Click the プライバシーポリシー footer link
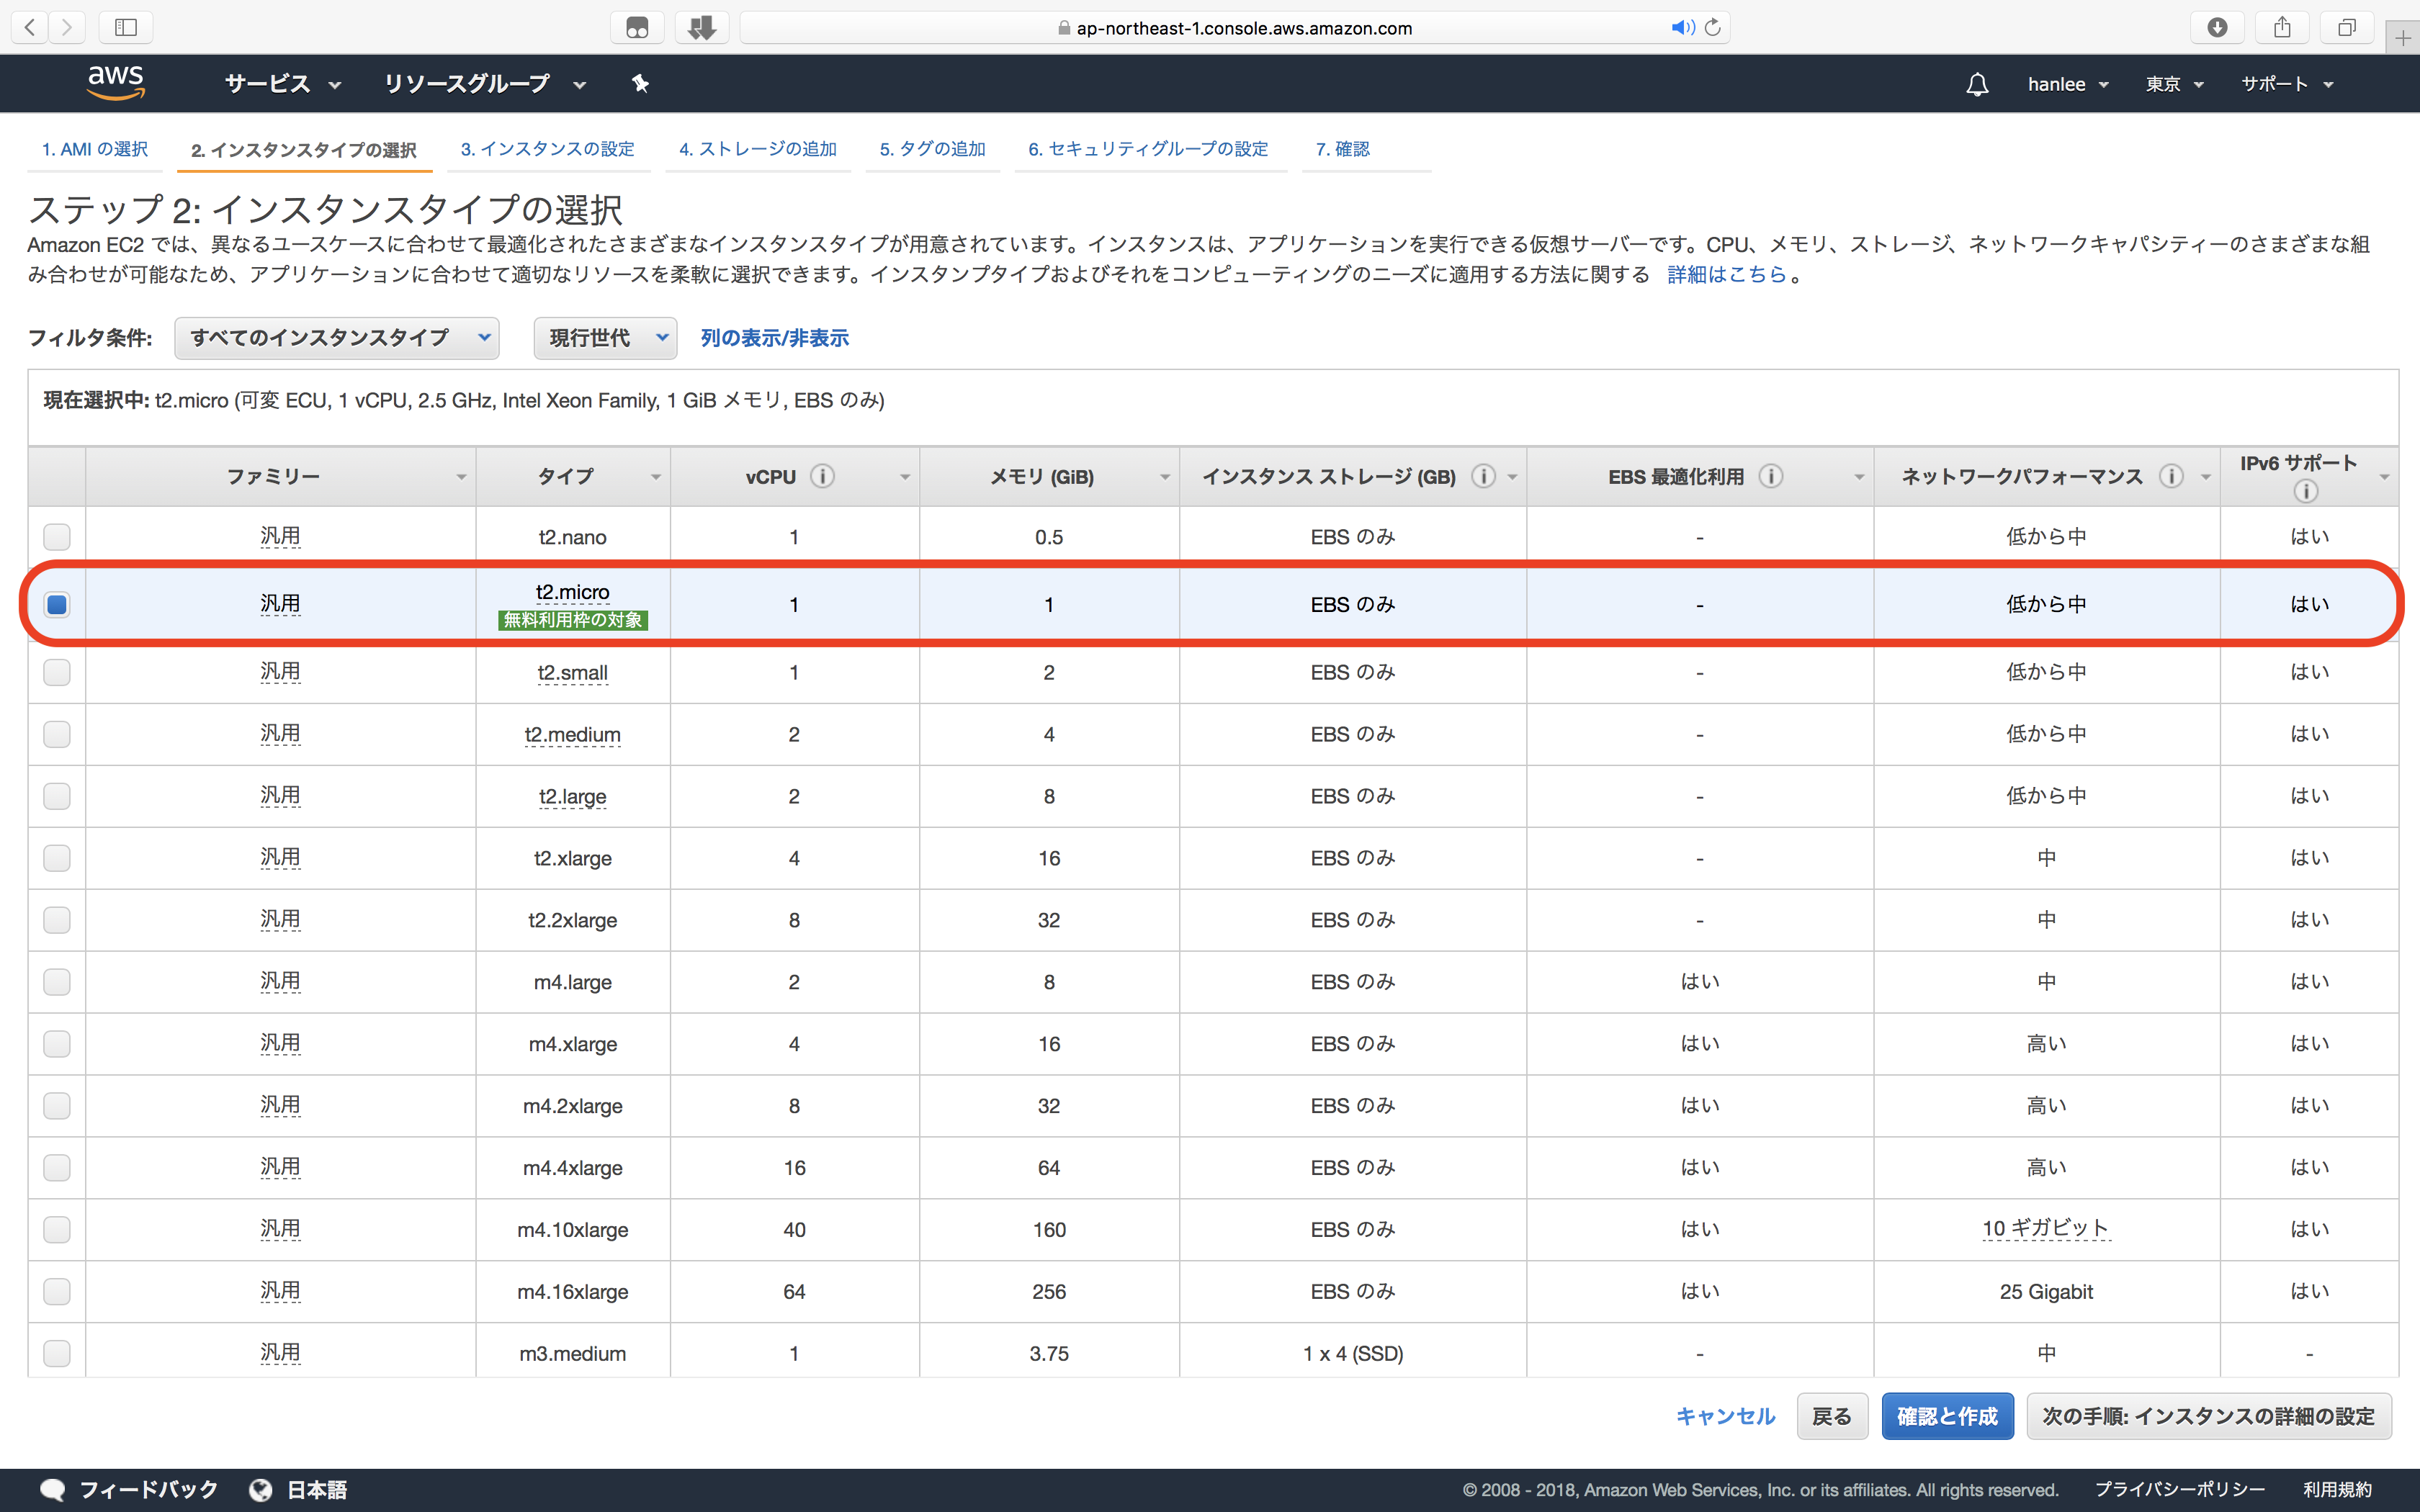The image size is (2420, 1512). [2180, 1490]
